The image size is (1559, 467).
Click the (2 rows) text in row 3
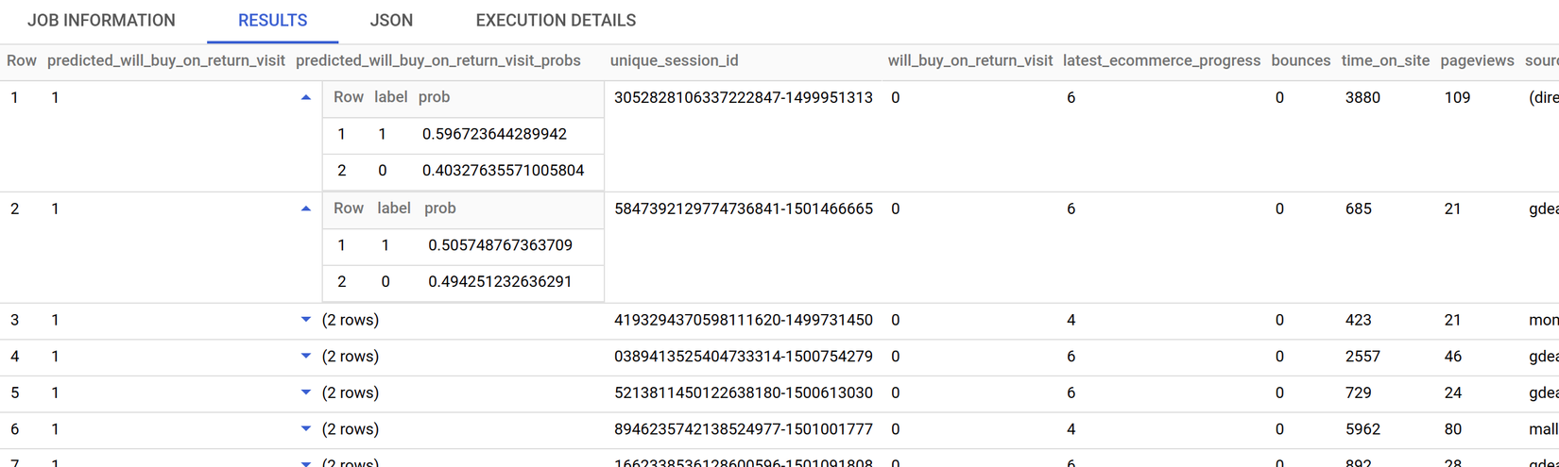click(x=351, y=320)
